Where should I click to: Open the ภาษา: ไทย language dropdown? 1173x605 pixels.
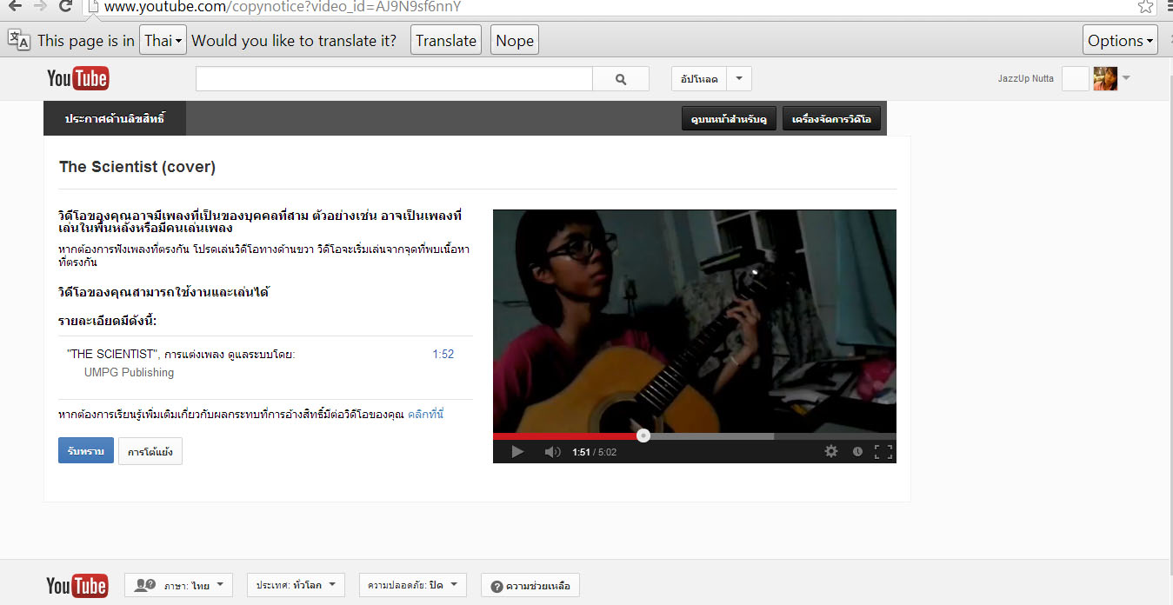[x=178, y=585]
